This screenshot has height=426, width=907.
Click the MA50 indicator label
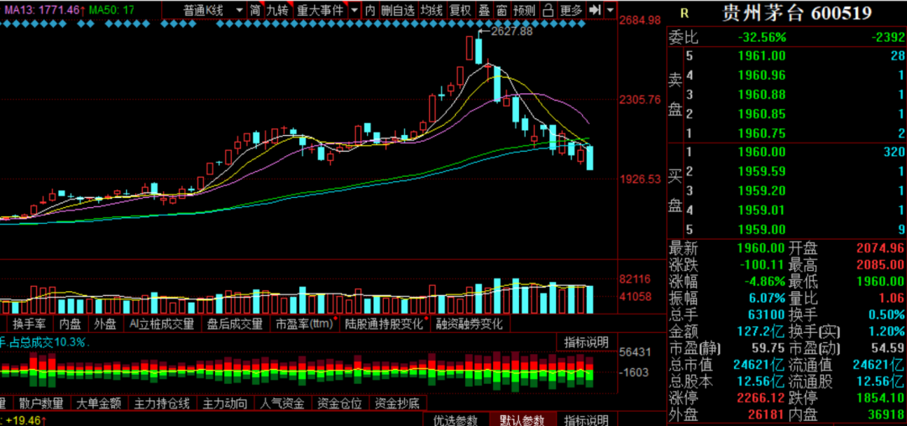[113, 10]
